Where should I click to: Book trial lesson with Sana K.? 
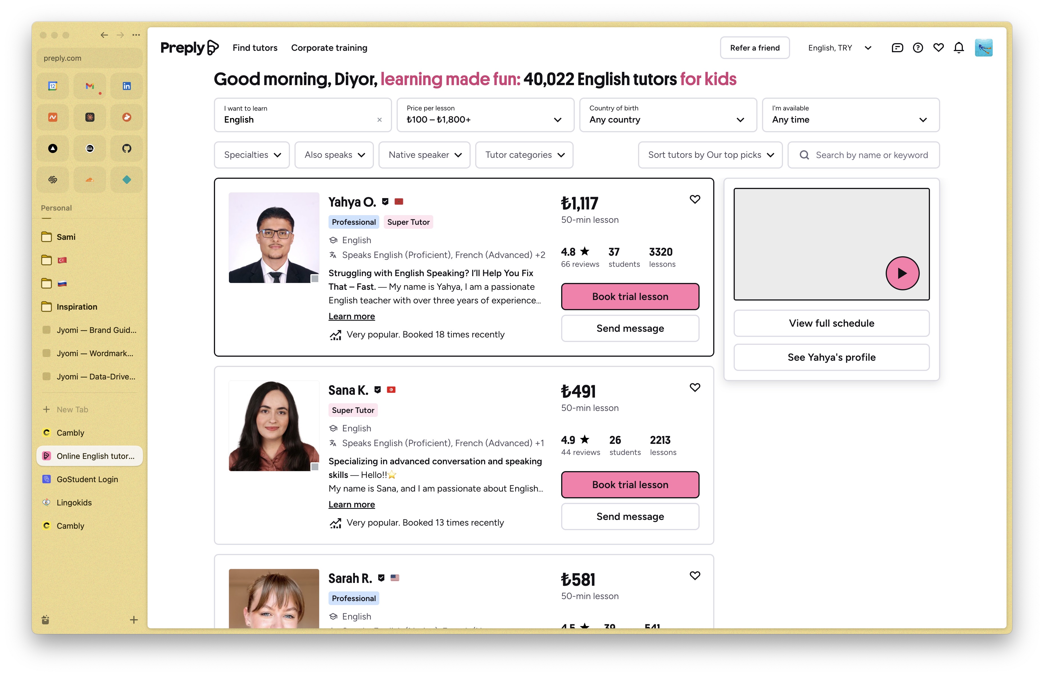click(630, 485)
